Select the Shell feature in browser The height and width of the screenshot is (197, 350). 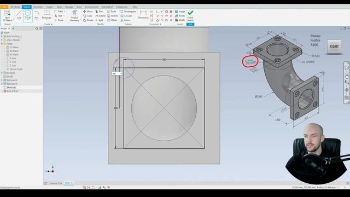click(x=10, y=77)
